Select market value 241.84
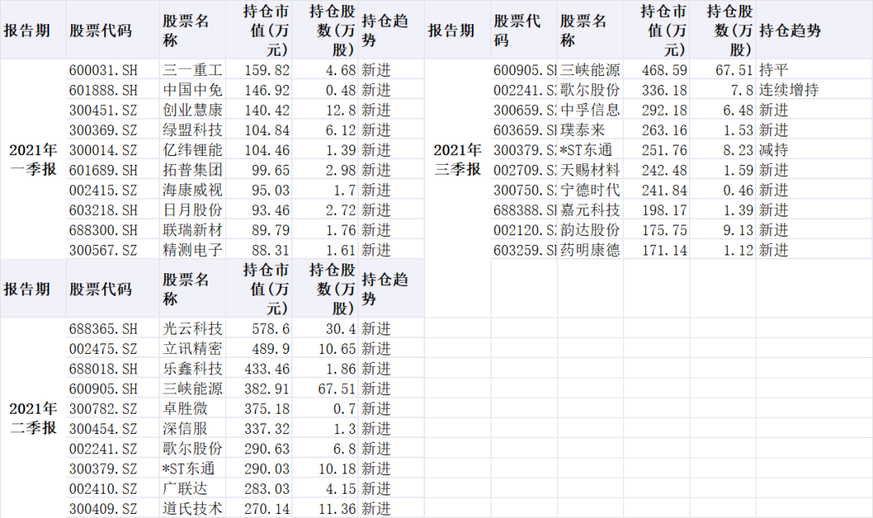 pos(664,190)
